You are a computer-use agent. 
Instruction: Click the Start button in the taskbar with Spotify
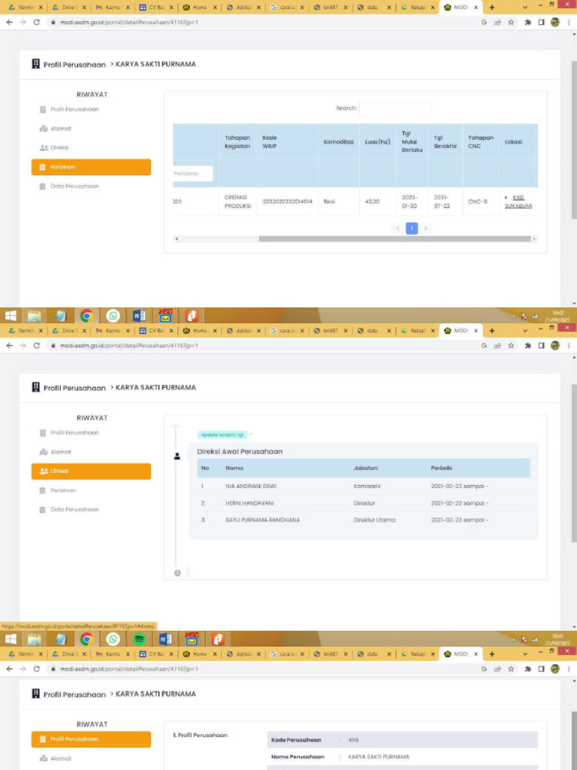coord(11,639)
